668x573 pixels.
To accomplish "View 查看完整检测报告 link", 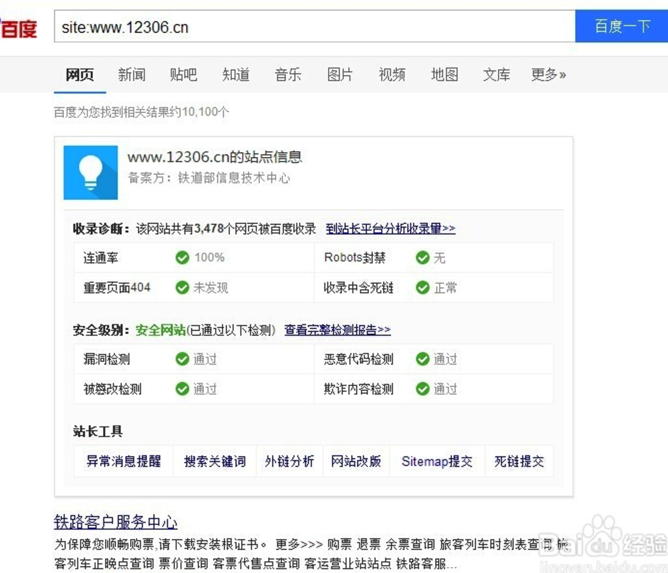I will (x=337, y=330).
